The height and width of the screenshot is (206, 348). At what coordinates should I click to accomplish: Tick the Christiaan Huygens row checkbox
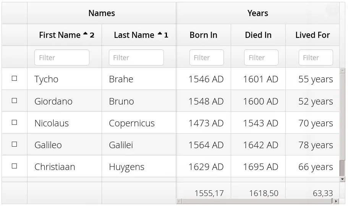click(x=15, y=166)
